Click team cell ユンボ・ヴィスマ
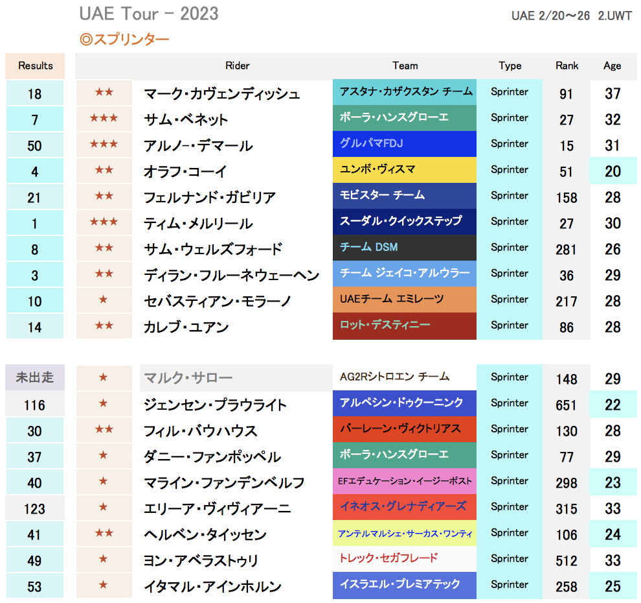Viewport: 641px width, 603px height. [x=405, y=170]
